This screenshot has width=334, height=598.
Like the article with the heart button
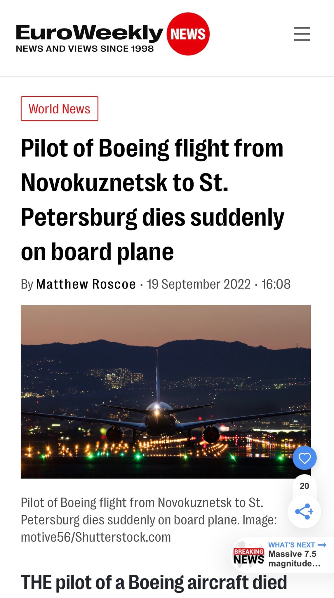point(305,458)
